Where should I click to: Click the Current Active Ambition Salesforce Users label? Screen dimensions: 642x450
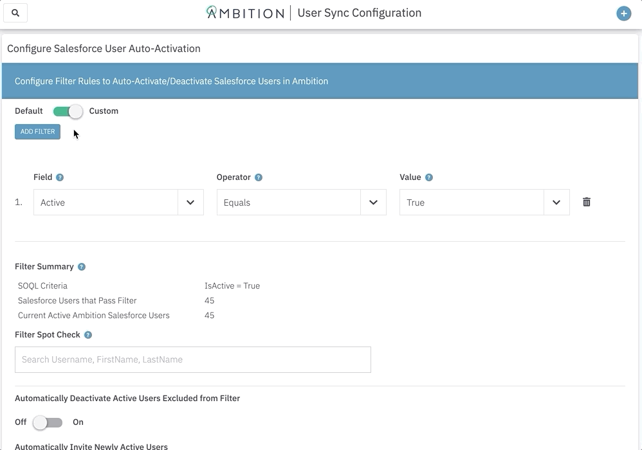(x=94, y=316)
